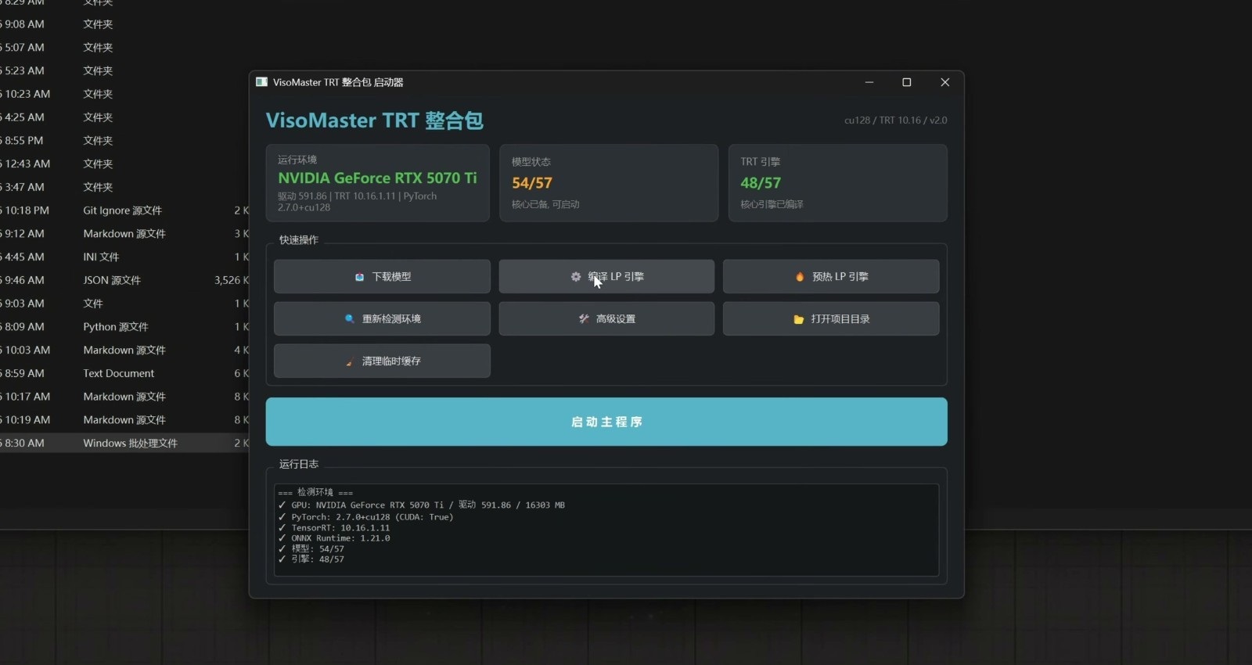The image size is (1252, 665).
Task: Click the 运行日志 group label
Action: [x=299, y=464]
